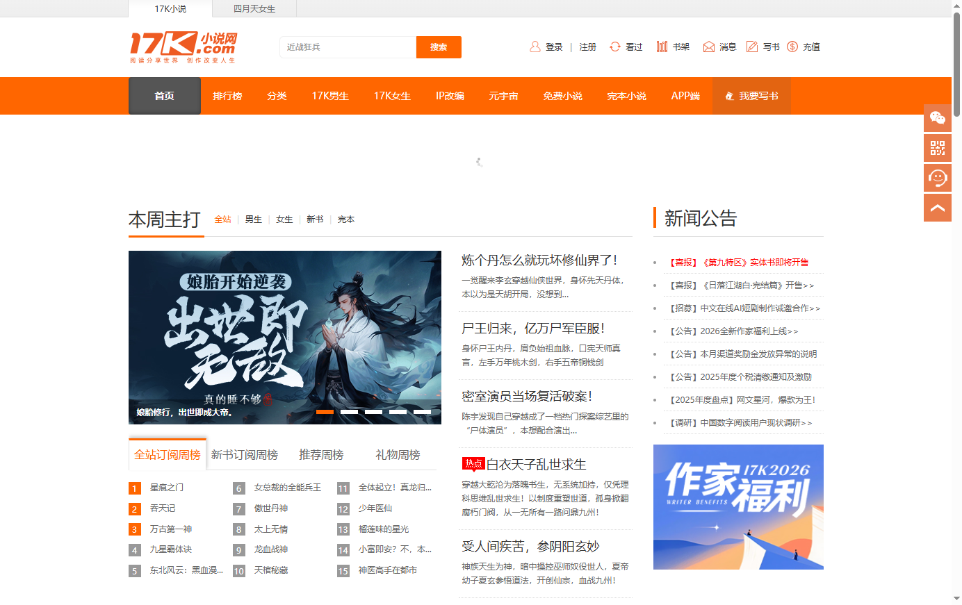Select the 男生 filter under 本周主打

pos(254,219)
